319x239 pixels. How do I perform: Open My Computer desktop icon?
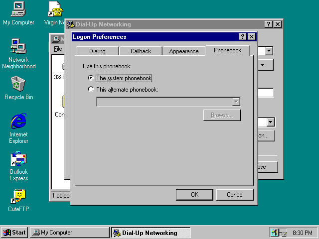click(x=18, y=9)
